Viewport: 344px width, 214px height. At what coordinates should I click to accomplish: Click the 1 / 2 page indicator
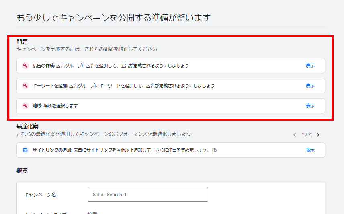[x=306, y=135]
